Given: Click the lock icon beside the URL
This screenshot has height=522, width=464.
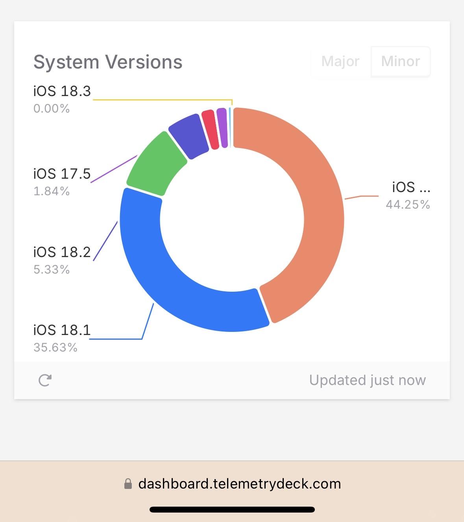Looking at the screenshot, I should click(128, 484).
